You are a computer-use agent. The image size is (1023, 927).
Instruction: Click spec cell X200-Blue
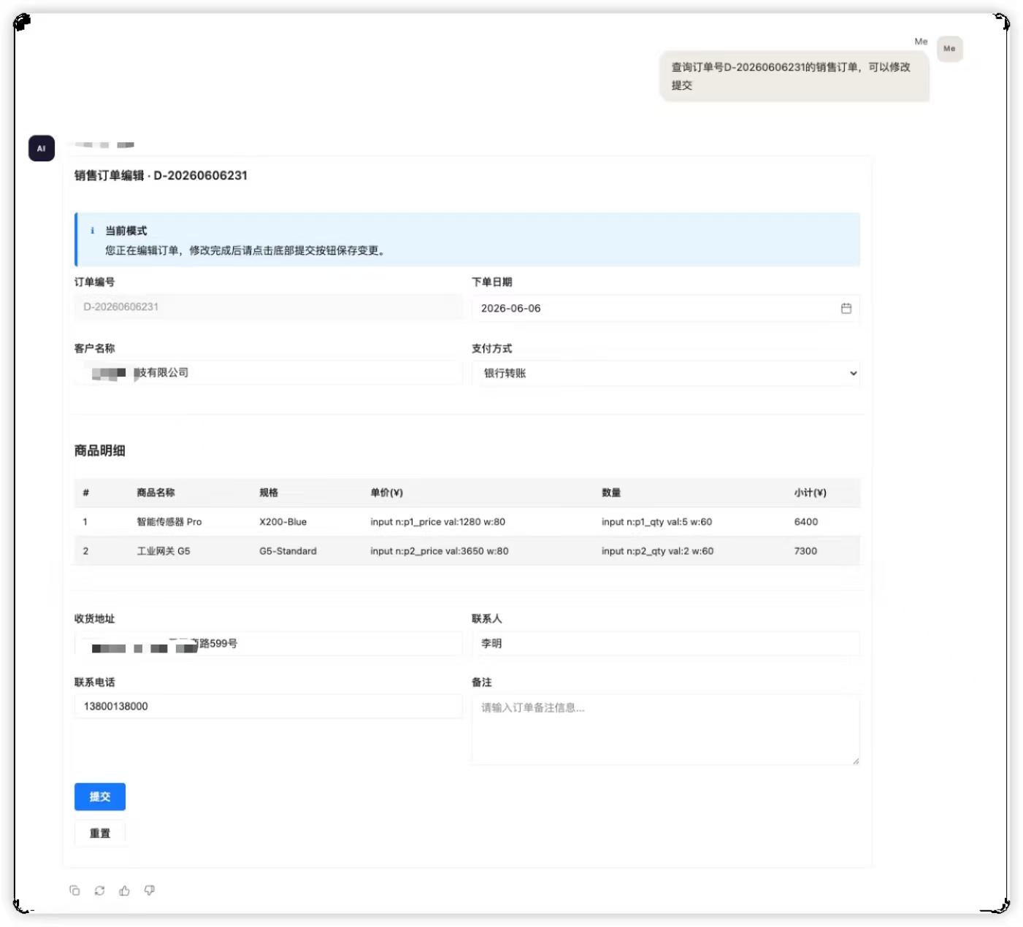click(283, 522)
